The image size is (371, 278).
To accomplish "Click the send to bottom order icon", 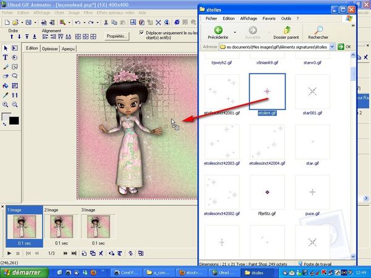I will click(x=35, y=36).
